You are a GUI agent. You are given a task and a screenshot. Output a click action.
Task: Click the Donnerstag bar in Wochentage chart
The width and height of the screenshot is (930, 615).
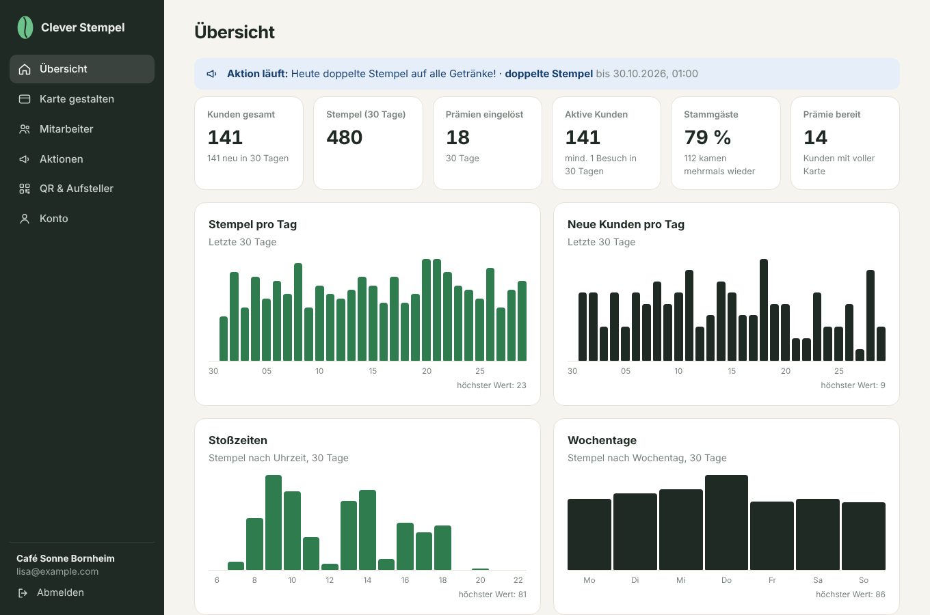[x=726, y=522]
